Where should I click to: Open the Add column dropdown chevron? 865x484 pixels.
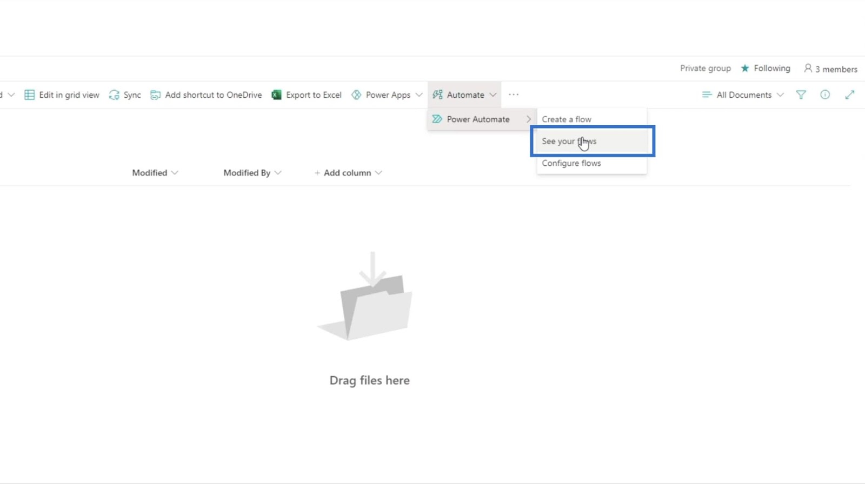(378, 173)
